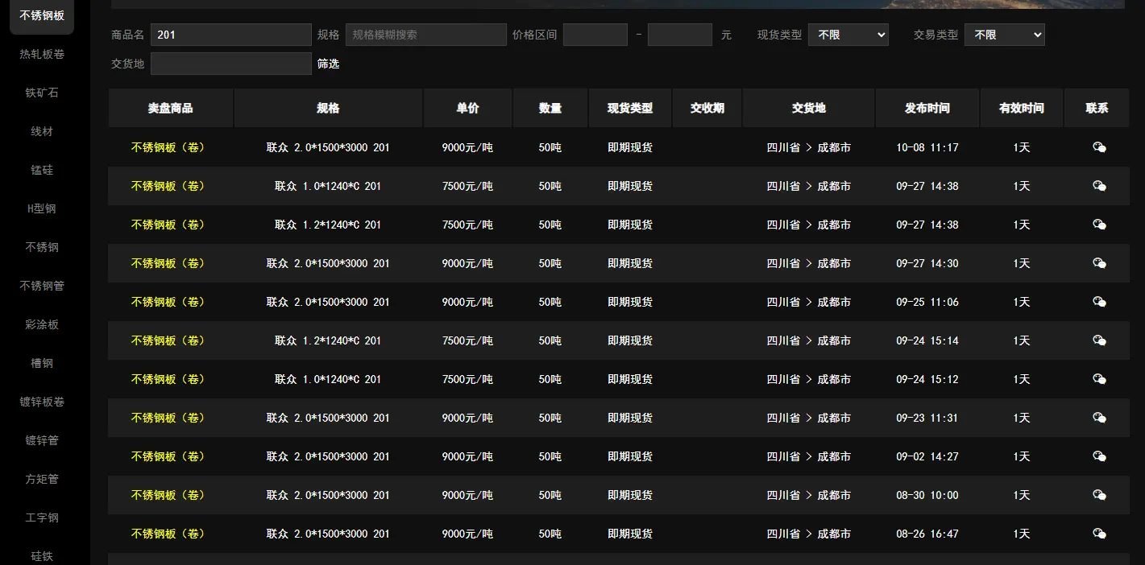Click the minimum price input field

click(x=595, y=35)
